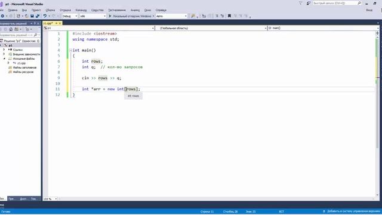
Task: Click the notifications filter funnel icon
Action: coord(300,3)
